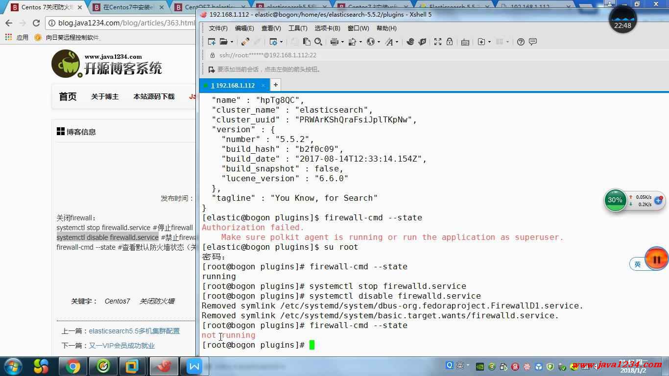
Task: Open the 应用 apps bookmark shortcut
Action: (x=17, y=37)
